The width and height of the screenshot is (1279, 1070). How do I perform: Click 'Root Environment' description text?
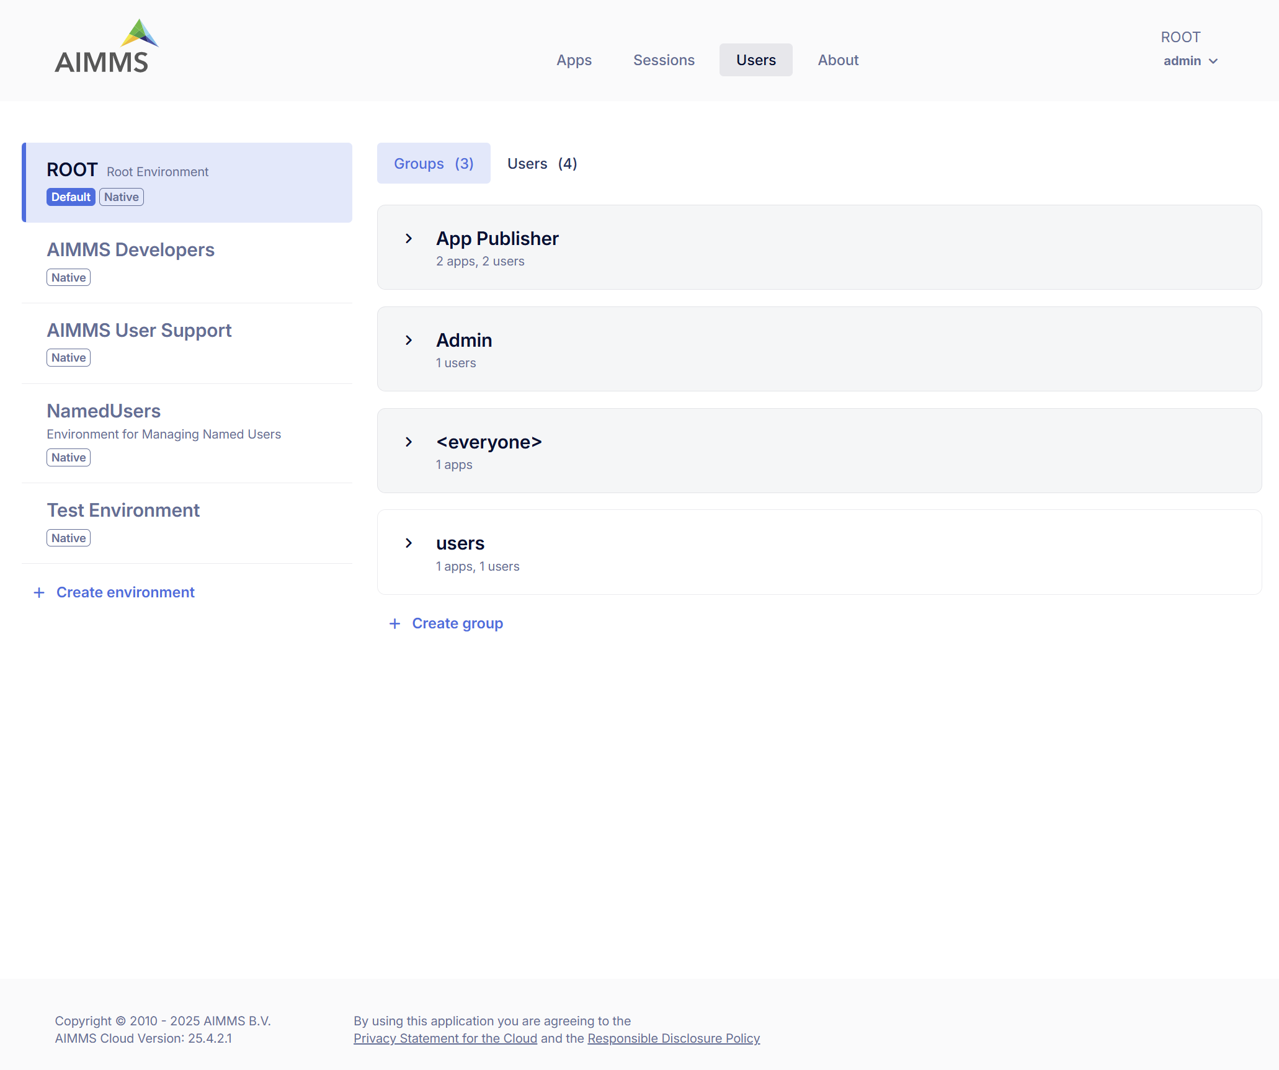[158, 172]
